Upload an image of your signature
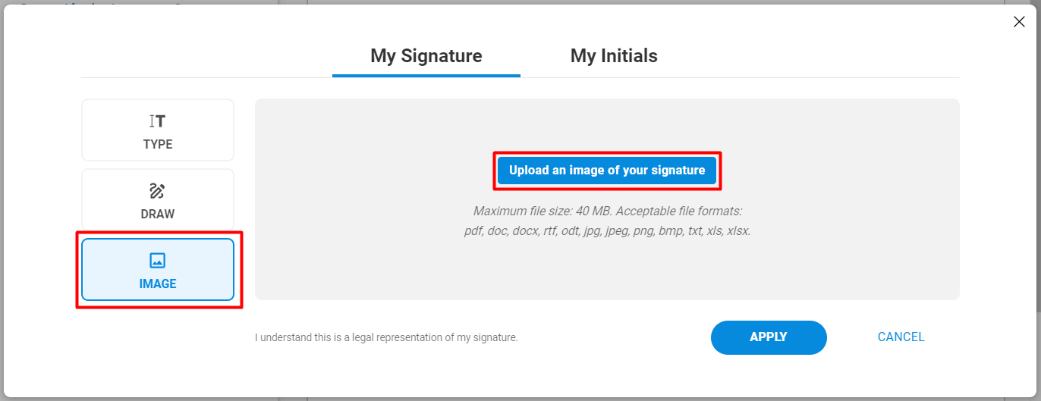 607,171
